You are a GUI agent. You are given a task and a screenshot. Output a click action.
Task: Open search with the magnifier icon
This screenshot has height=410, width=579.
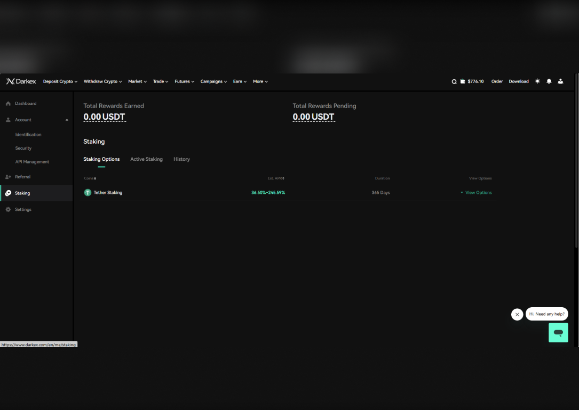[454, 81]
